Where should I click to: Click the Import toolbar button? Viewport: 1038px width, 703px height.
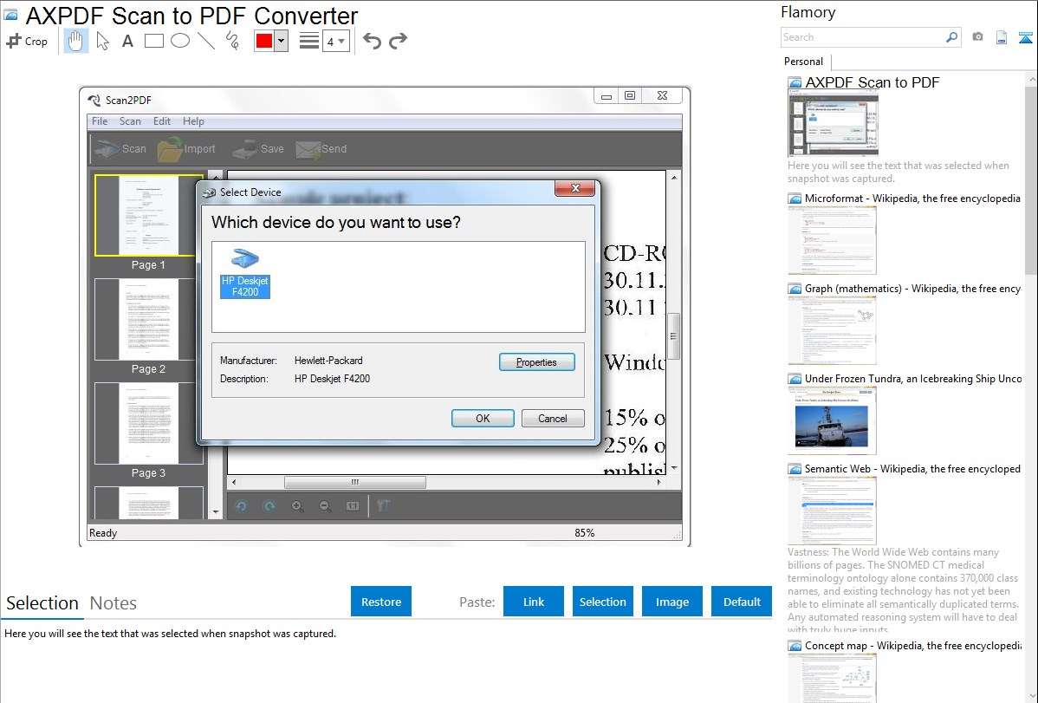tap(186, 149)
